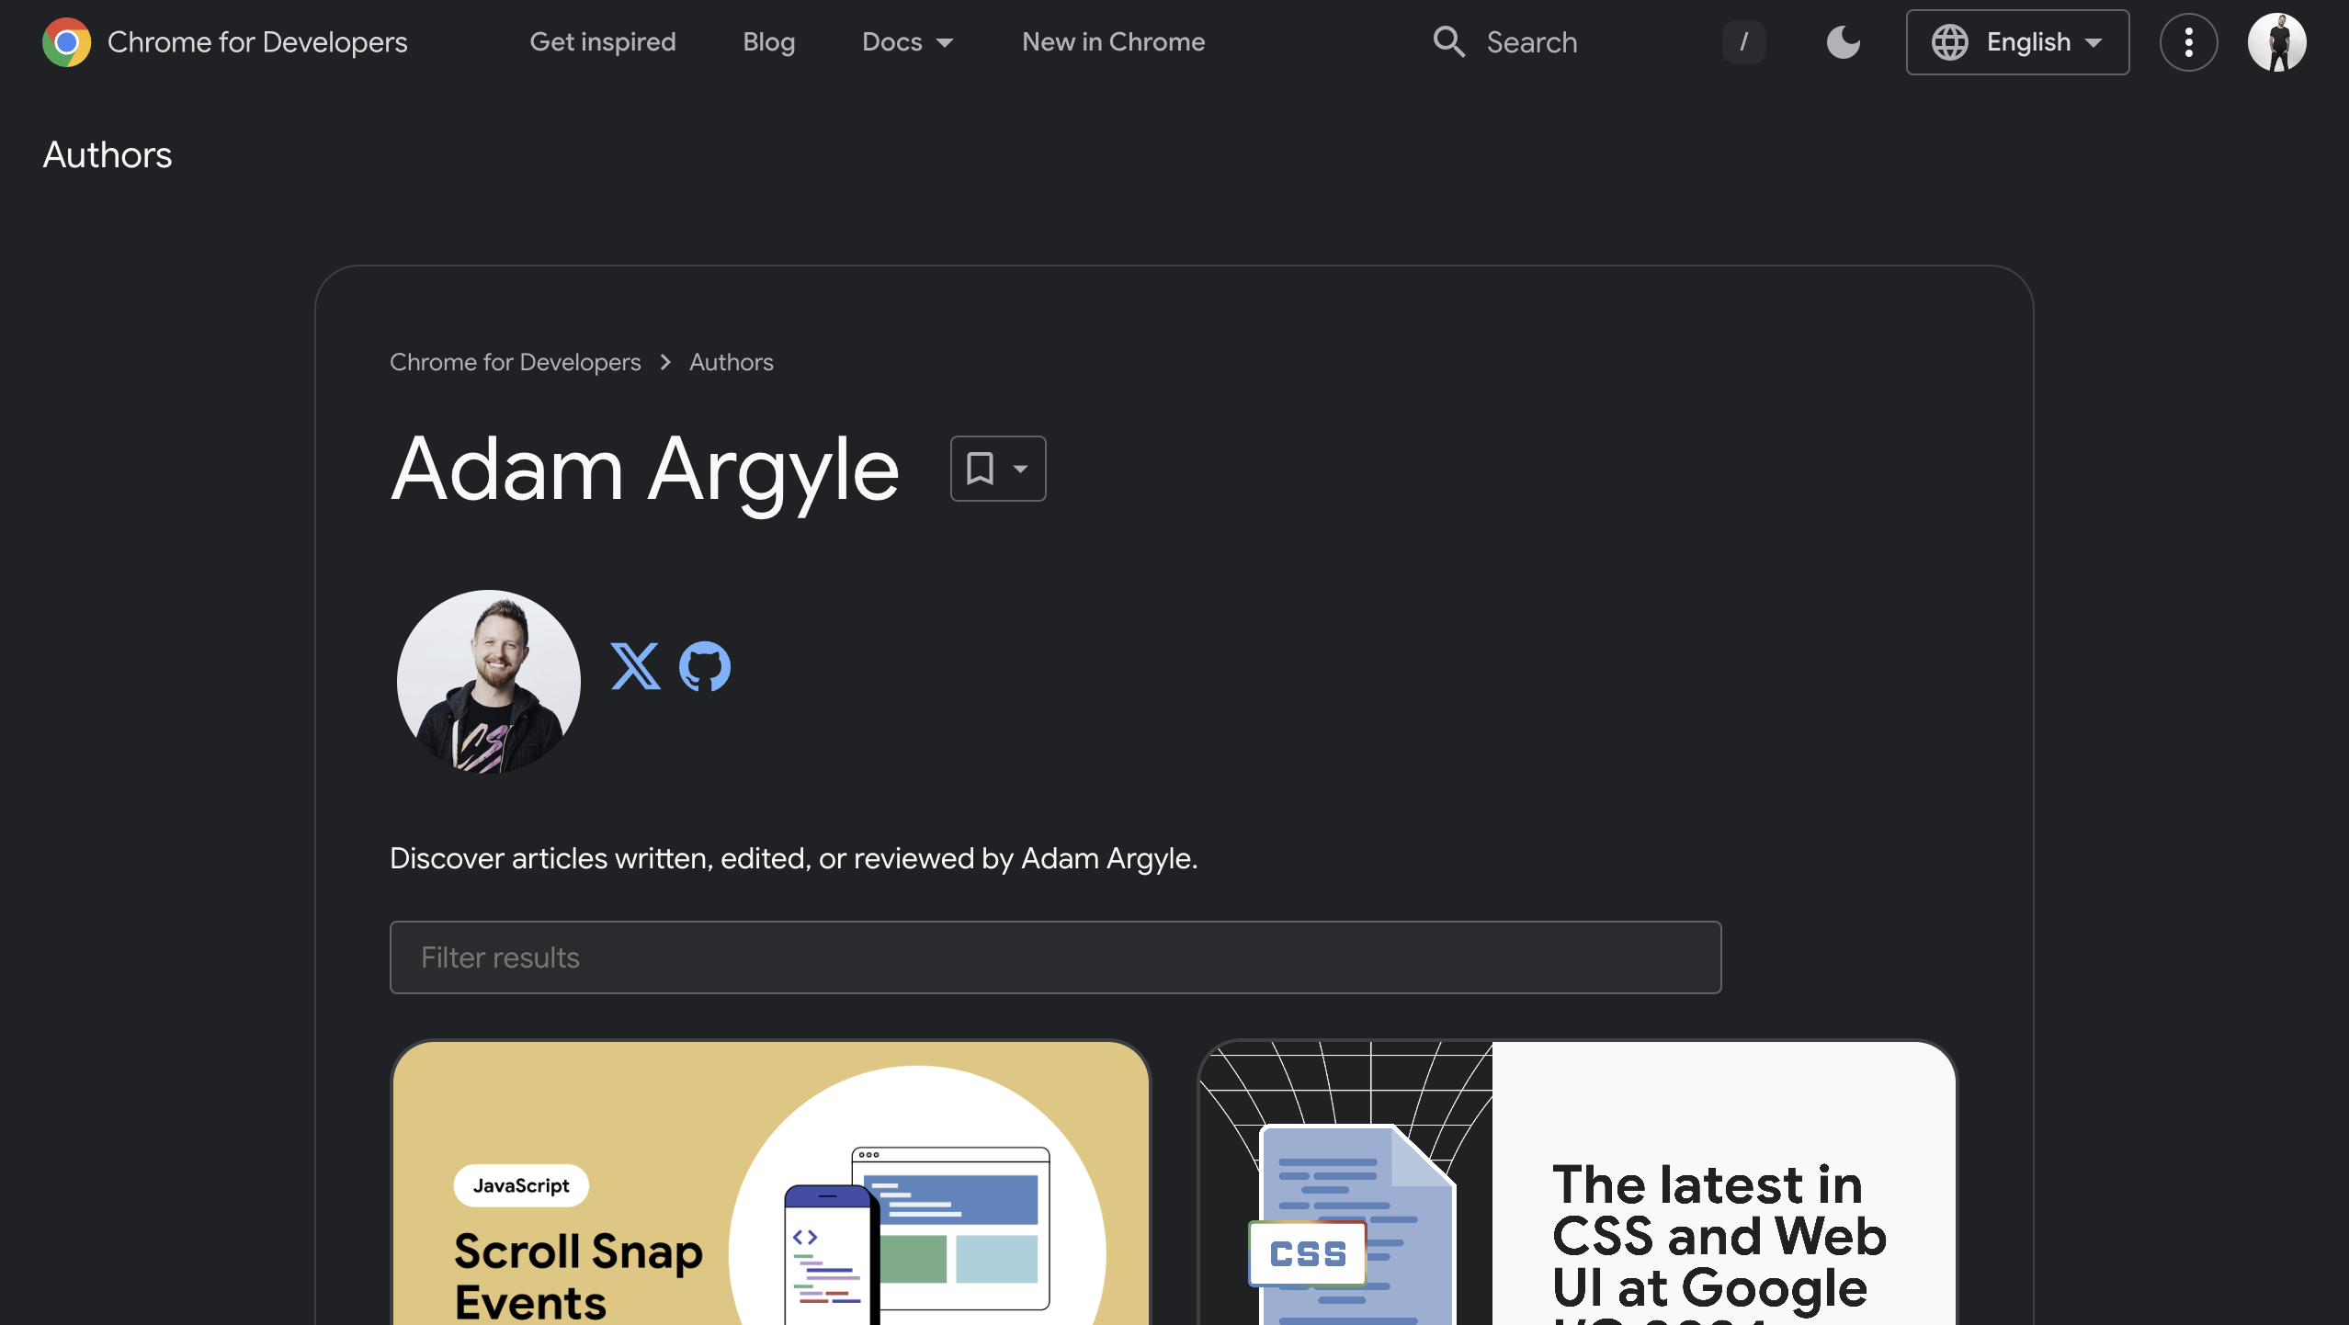
Task: Expand the bookmark options arrow
Action: pyautogui.click(x=1020, y=469)
